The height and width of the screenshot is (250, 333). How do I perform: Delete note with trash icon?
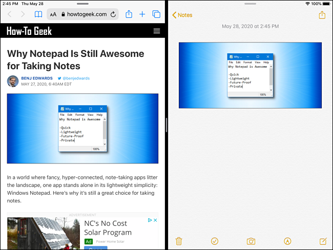(179, 241)
